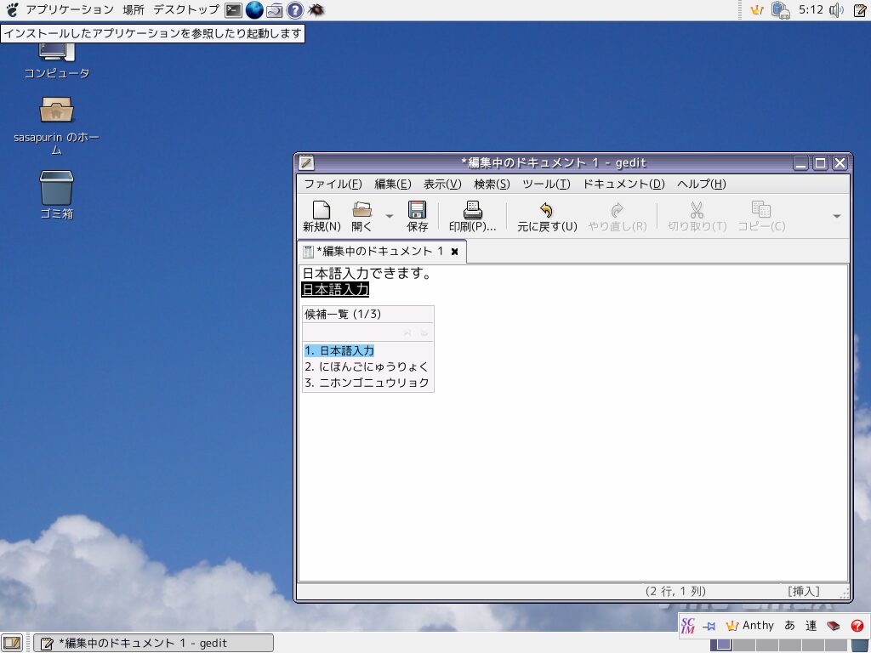
Task: Save the document with the 保存 icon
Action: 417,213
